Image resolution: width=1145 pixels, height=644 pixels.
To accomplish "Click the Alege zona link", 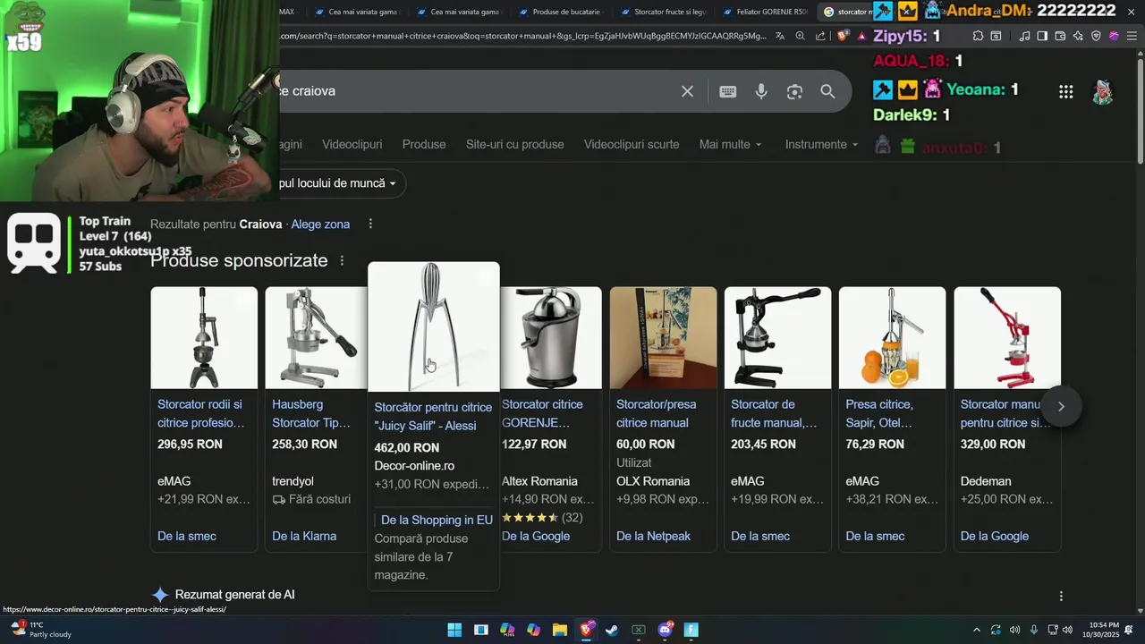I will (320, 225).
